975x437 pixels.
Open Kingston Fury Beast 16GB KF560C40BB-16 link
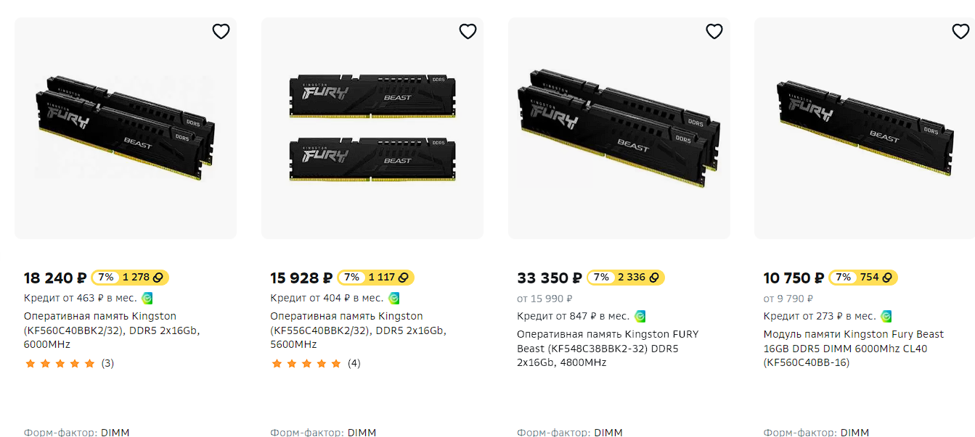tap(853, 348)
